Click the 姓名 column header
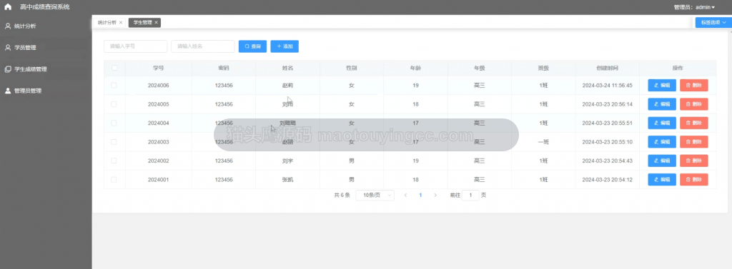 point(287,68)
